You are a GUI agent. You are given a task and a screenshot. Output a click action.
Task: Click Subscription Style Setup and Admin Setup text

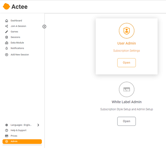(x=126, y=109)
